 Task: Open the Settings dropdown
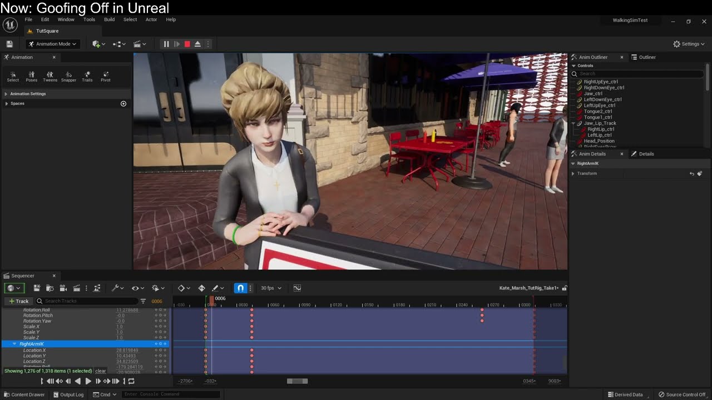tap(689, 44)
